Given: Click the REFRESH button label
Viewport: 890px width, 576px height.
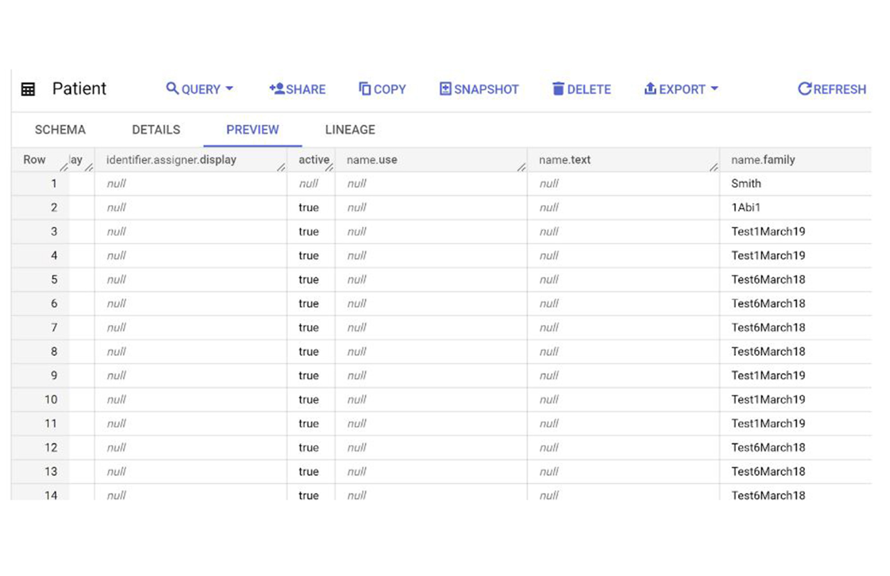Looking at the screenshot, I should (x=840, y=89).
